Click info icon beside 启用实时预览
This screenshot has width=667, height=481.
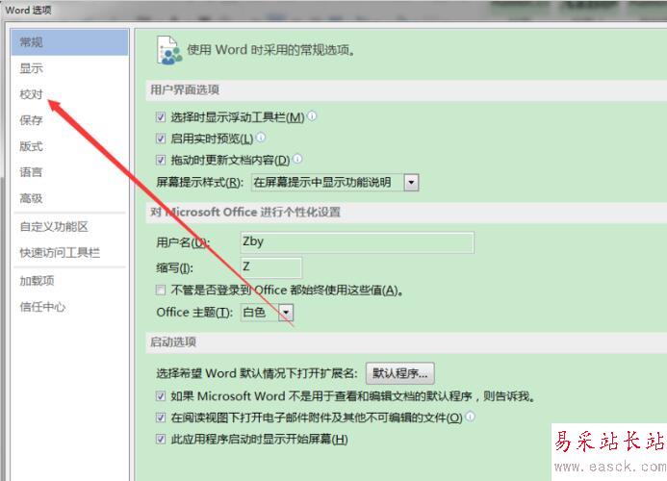pos(260,137)
